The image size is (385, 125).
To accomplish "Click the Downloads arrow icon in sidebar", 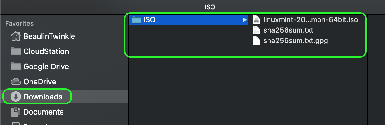I will coord(16,97).
